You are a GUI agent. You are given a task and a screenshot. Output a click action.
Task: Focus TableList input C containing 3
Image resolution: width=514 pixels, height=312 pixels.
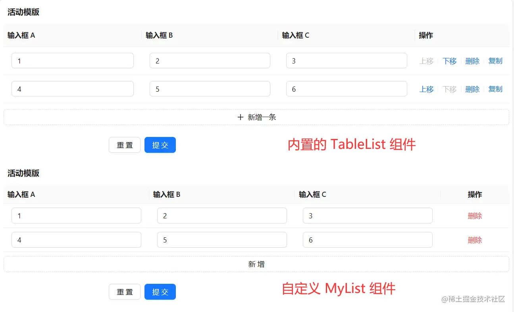[x=347, y=61]
